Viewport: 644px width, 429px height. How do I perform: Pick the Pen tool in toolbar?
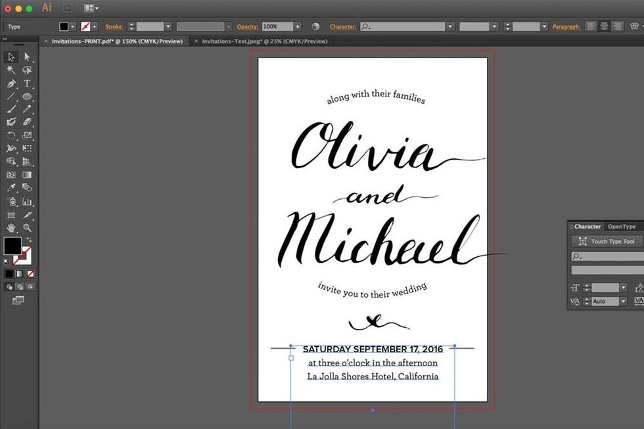(x=11, y=83)
